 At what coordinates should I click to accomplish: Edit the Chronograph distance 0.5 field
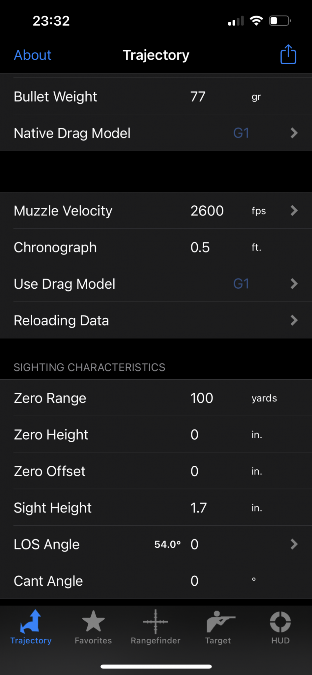[x=200, y=248]
